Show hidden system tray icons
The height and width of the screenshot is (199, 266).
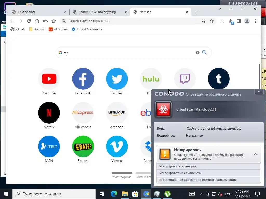click(201, 194)
